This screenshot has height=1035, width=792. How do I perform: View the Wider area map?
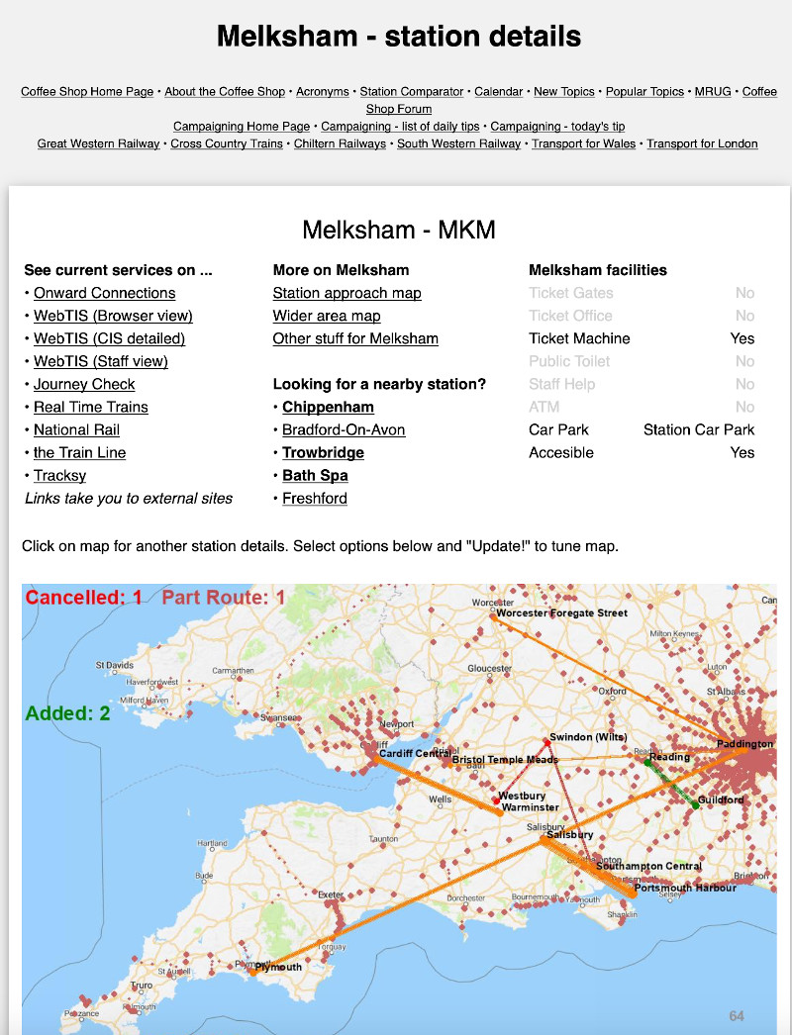(x=327, y=316)
